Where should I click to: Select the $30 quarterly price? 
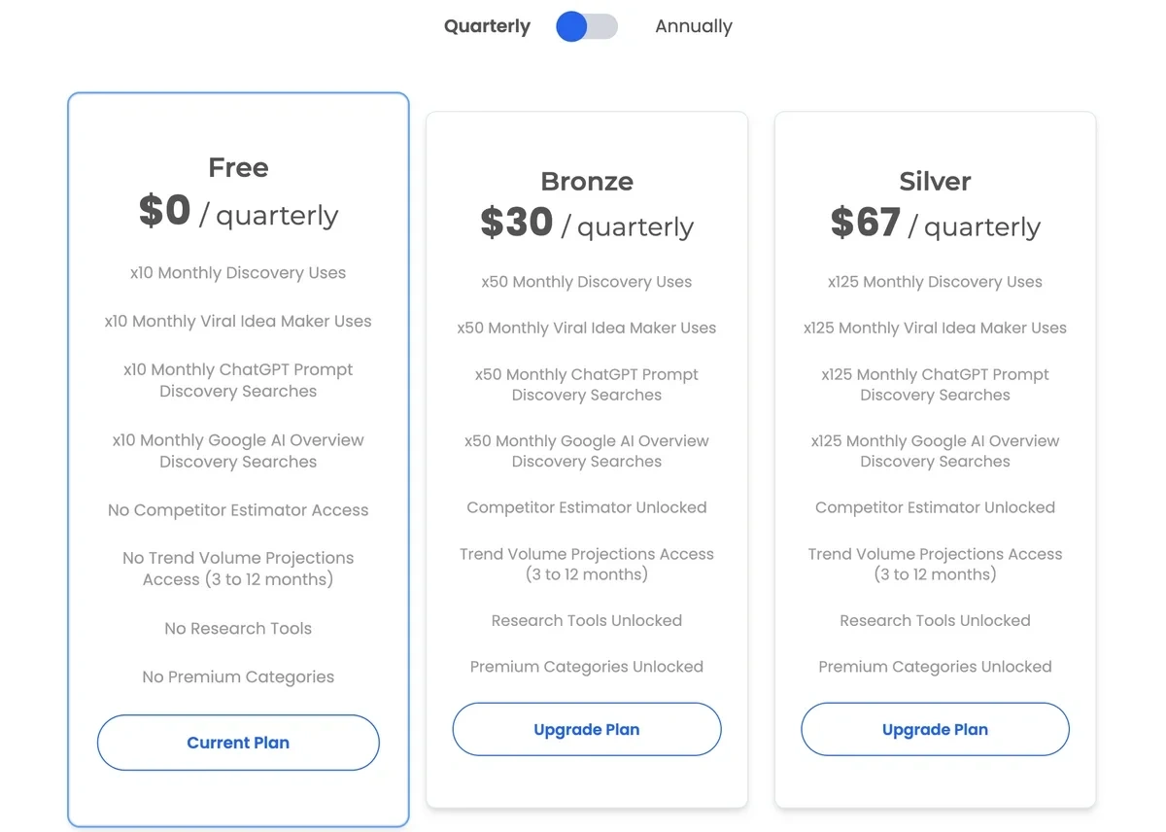[587, 225]
